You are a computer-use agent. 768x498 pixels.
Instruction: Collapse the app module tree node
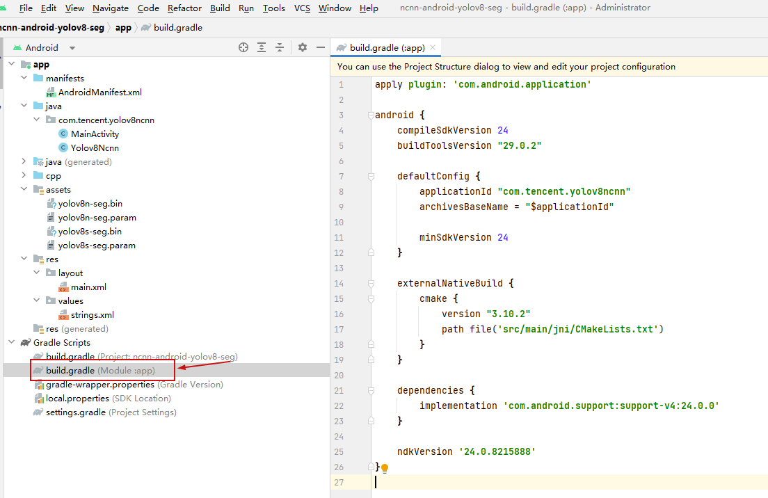click(x=11, y=64)
